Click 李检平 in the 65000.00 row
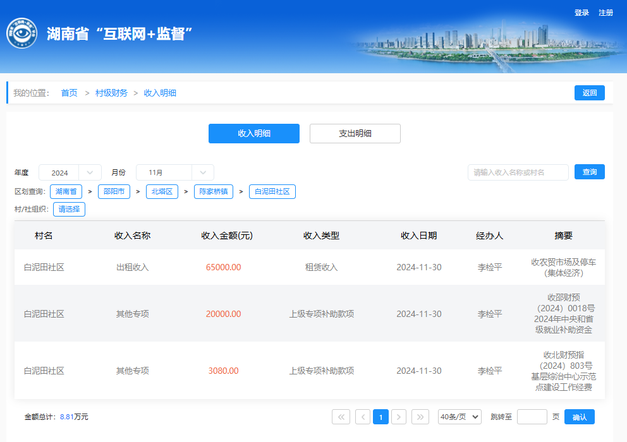 [x=490, y=267]
